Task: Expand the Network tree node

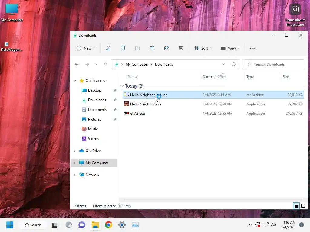Action: coord(75,175)
